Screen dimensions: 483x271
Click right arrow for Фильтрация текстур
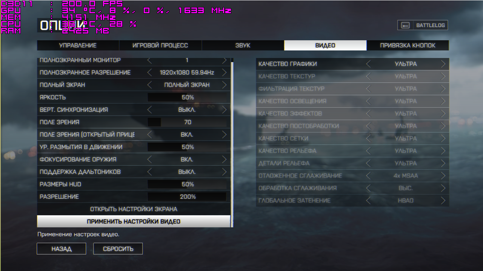tap(443, 89)
